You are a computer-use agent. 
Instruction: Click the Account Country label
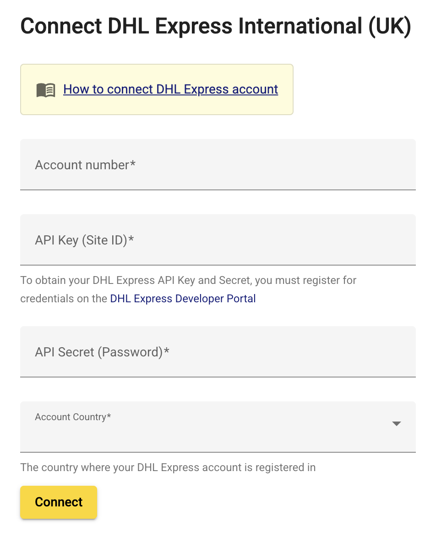coord(73,417)
